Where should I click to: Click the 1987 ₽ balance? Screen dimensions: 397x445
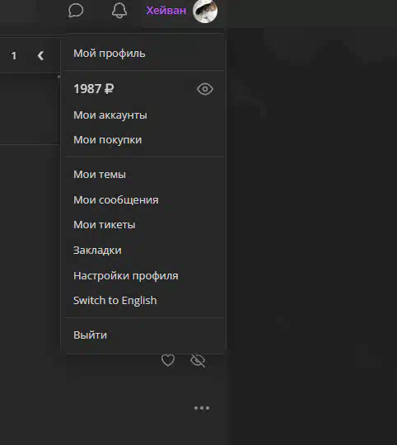(x=94, y=89)
